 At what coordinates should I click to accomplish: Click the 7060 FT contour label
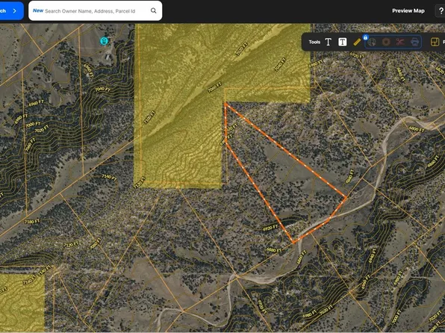click(214, 87)
